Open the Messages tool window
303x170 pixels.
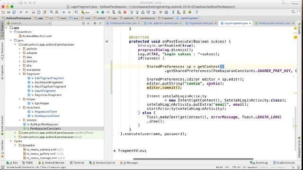click(129, 162)
